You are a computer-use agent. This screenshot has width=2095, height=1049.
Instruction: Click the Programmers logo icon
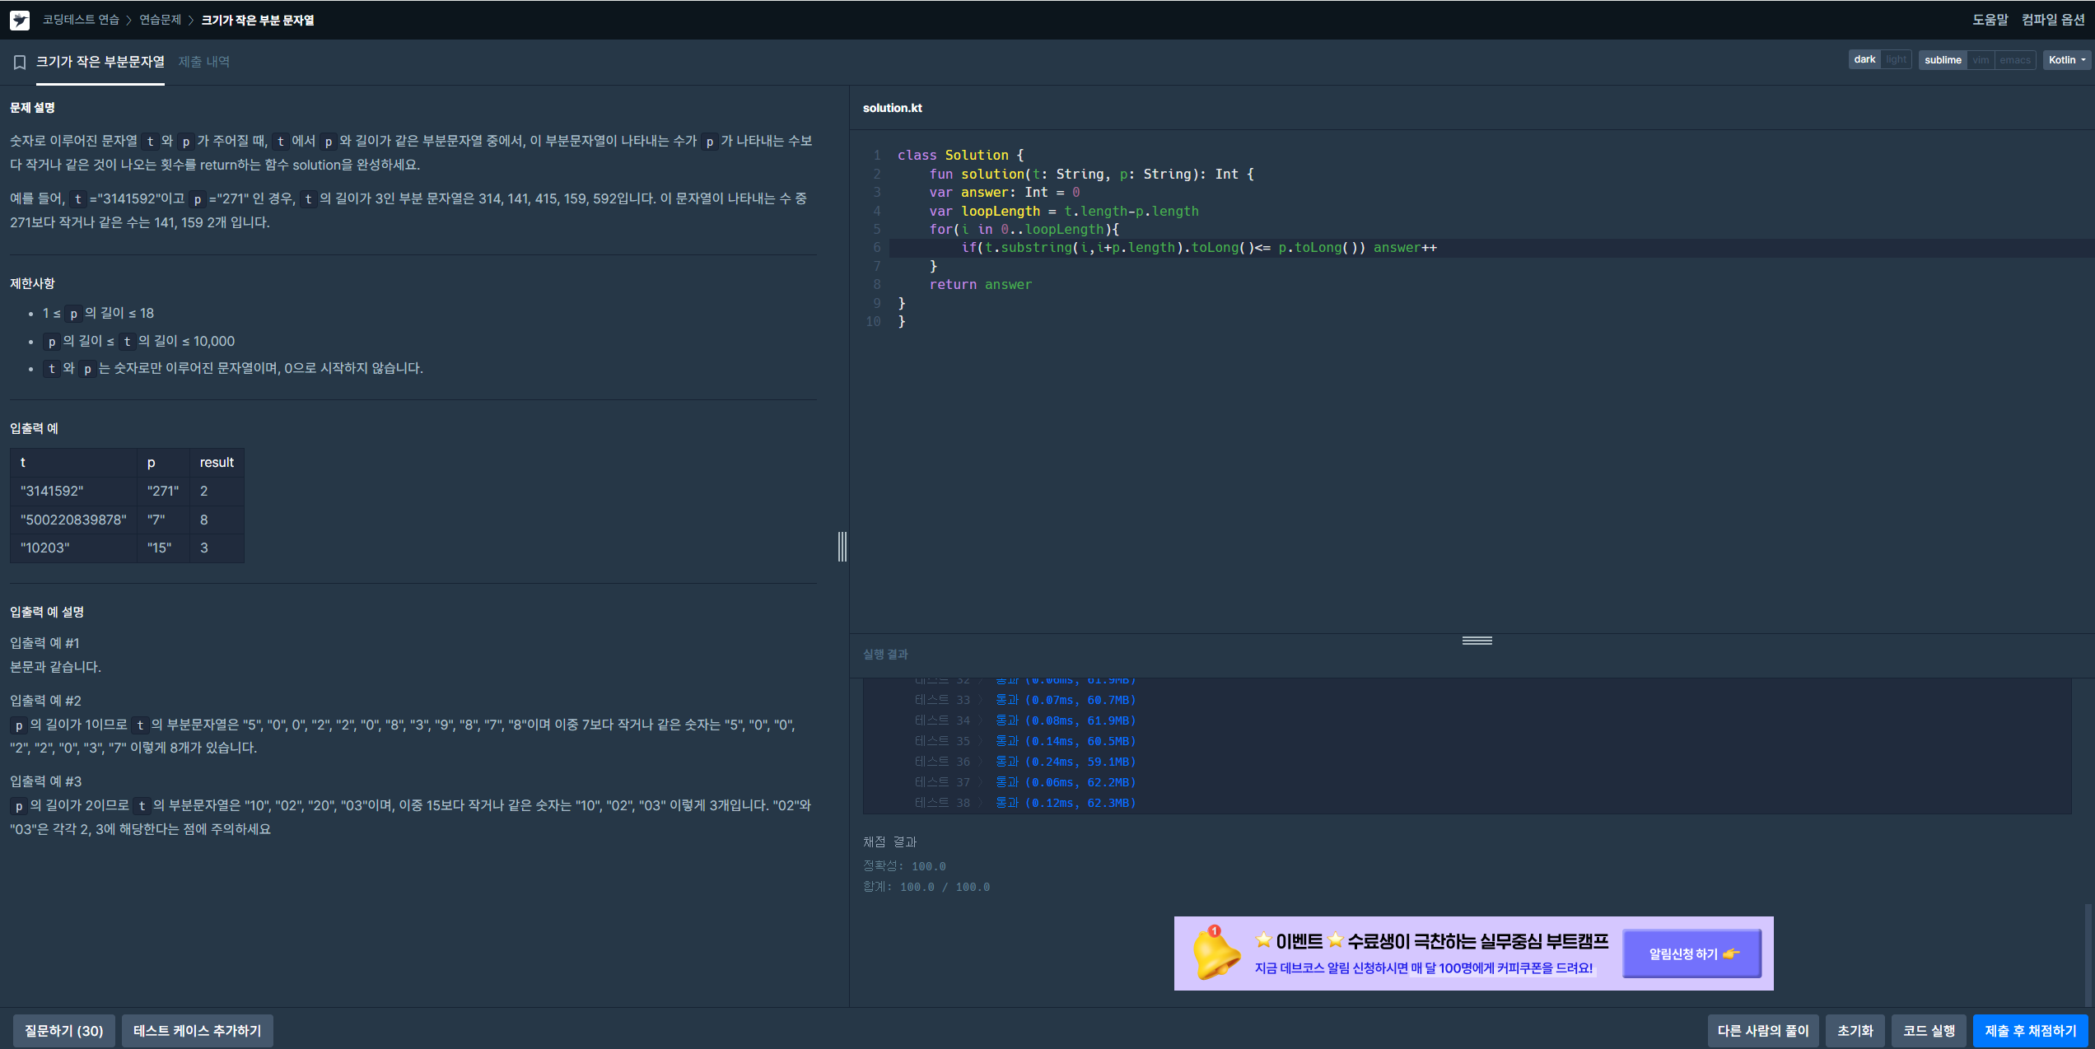tap(20, 20)
